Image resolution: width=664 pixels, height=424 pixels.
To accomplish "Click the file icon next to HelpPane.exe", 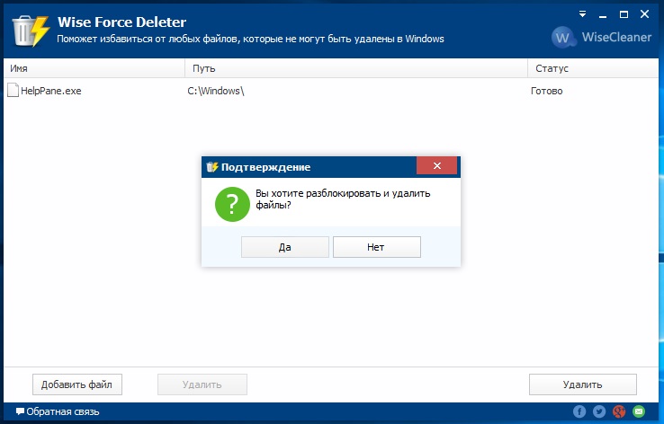I will [x=13, y=90].
